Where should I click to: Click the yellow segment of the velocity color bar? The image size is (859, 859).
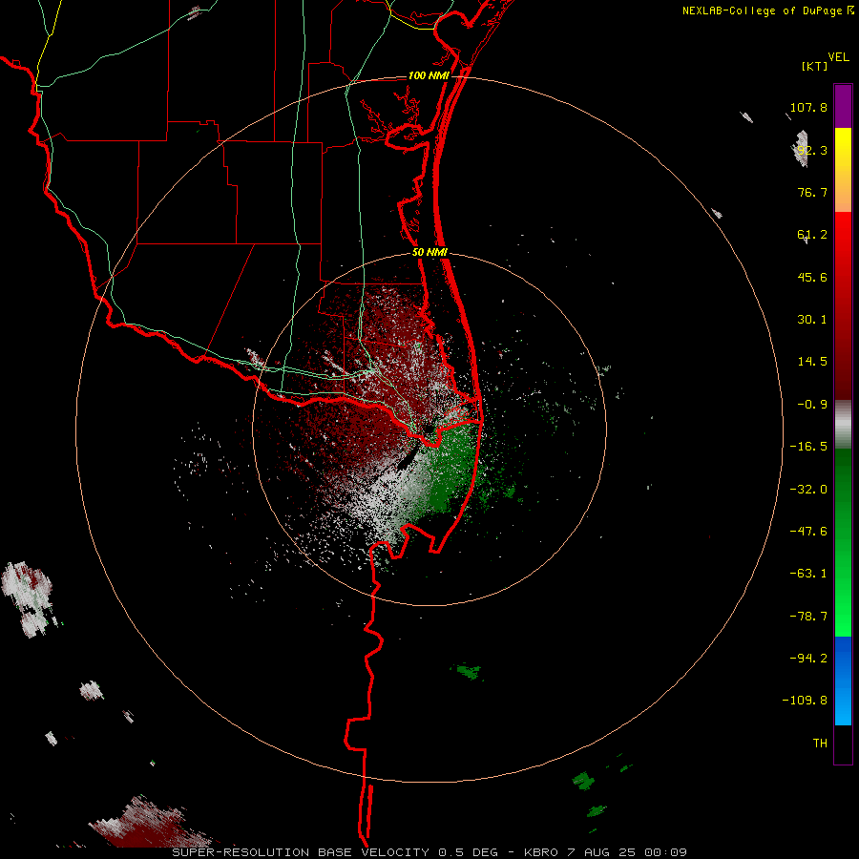843,170
